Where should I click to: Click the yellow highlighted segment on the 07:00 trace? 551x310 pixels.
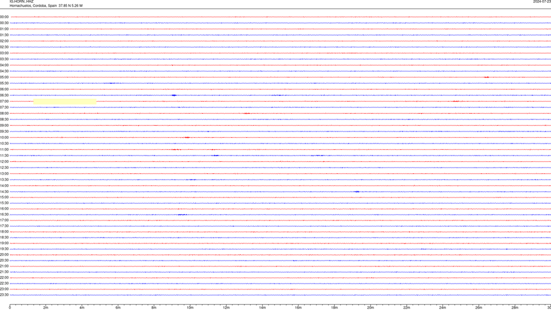point(65,102)
